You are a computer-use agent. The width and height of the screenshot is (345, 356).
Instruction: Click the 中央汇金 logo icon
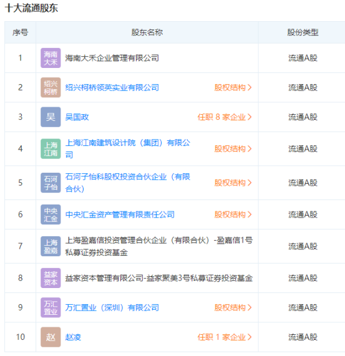click(51, 214)
